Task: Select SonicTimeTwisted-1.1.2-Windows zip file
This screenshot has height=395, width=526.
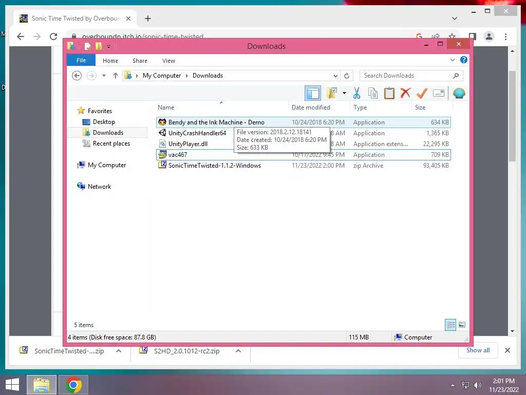Action: (x=303, y=165)
